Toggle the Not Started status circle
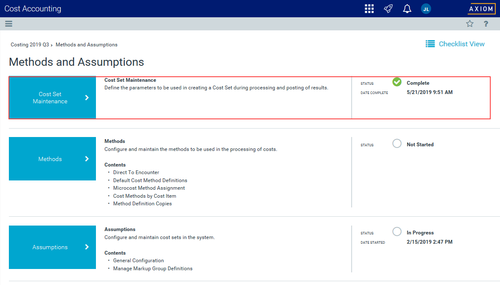The height and width of the screenshot is (285, 500). [397, 143]
